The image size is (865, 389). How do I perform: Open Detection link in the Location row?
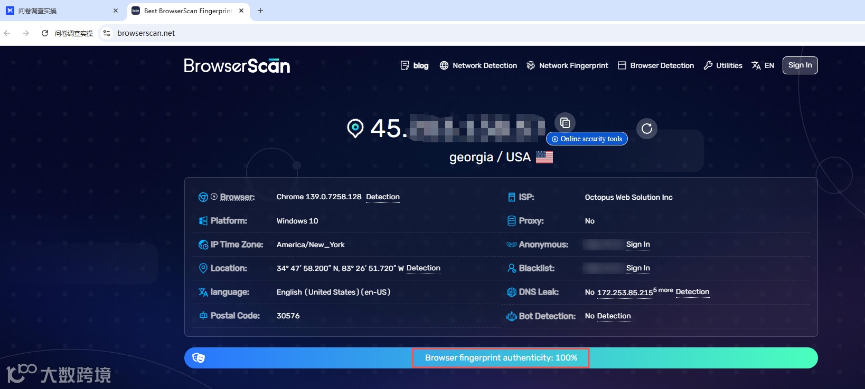424,268
